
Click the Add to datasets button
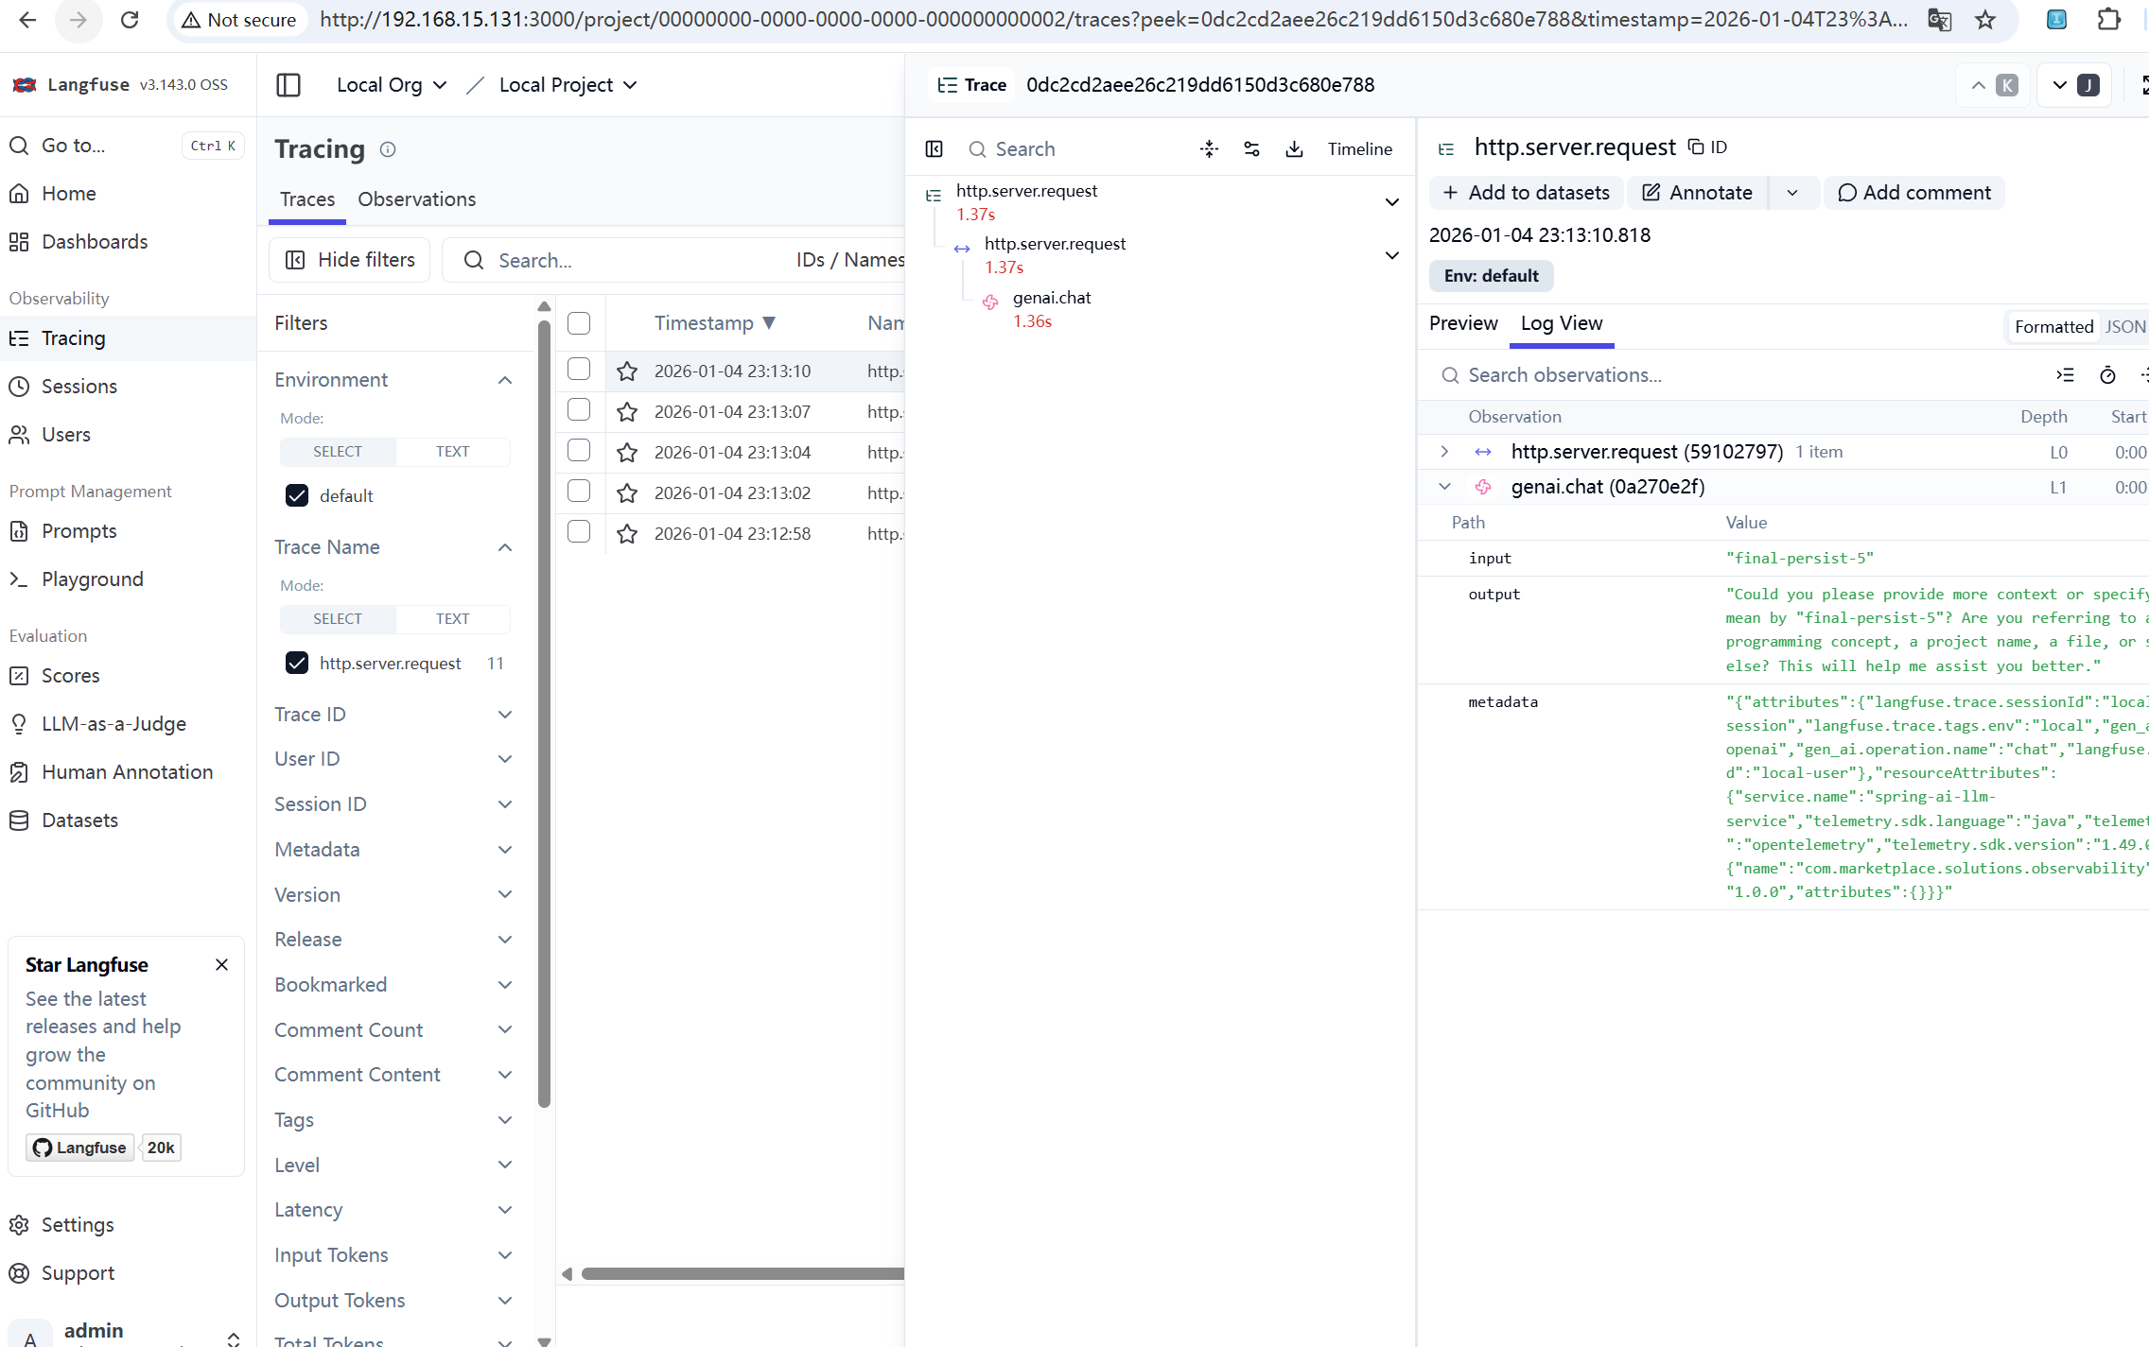click(1526, 192)
